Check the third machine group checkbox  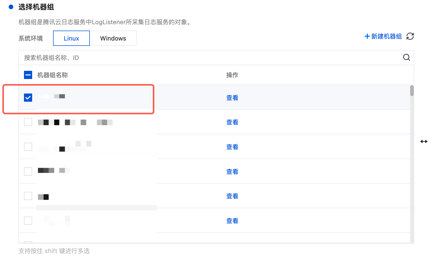28,147
